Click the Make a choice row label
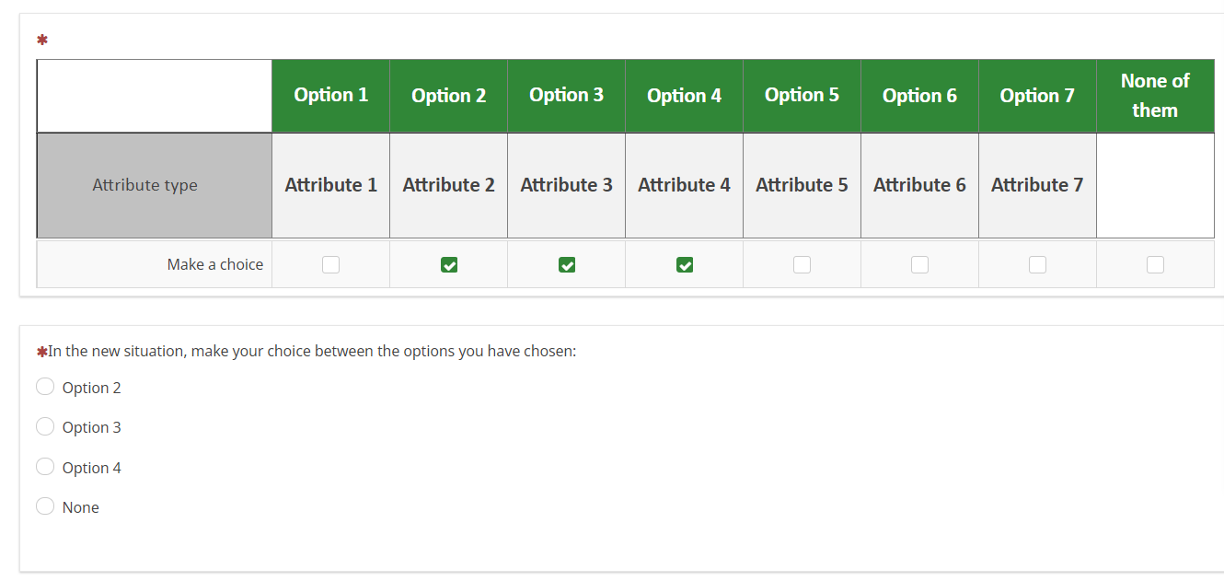Screen dimensions: 1224x581 point(215,265)
